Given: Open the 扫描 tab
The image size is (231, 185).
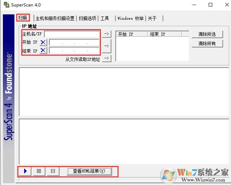Looking at the screenshot, I should pos(23,18).
